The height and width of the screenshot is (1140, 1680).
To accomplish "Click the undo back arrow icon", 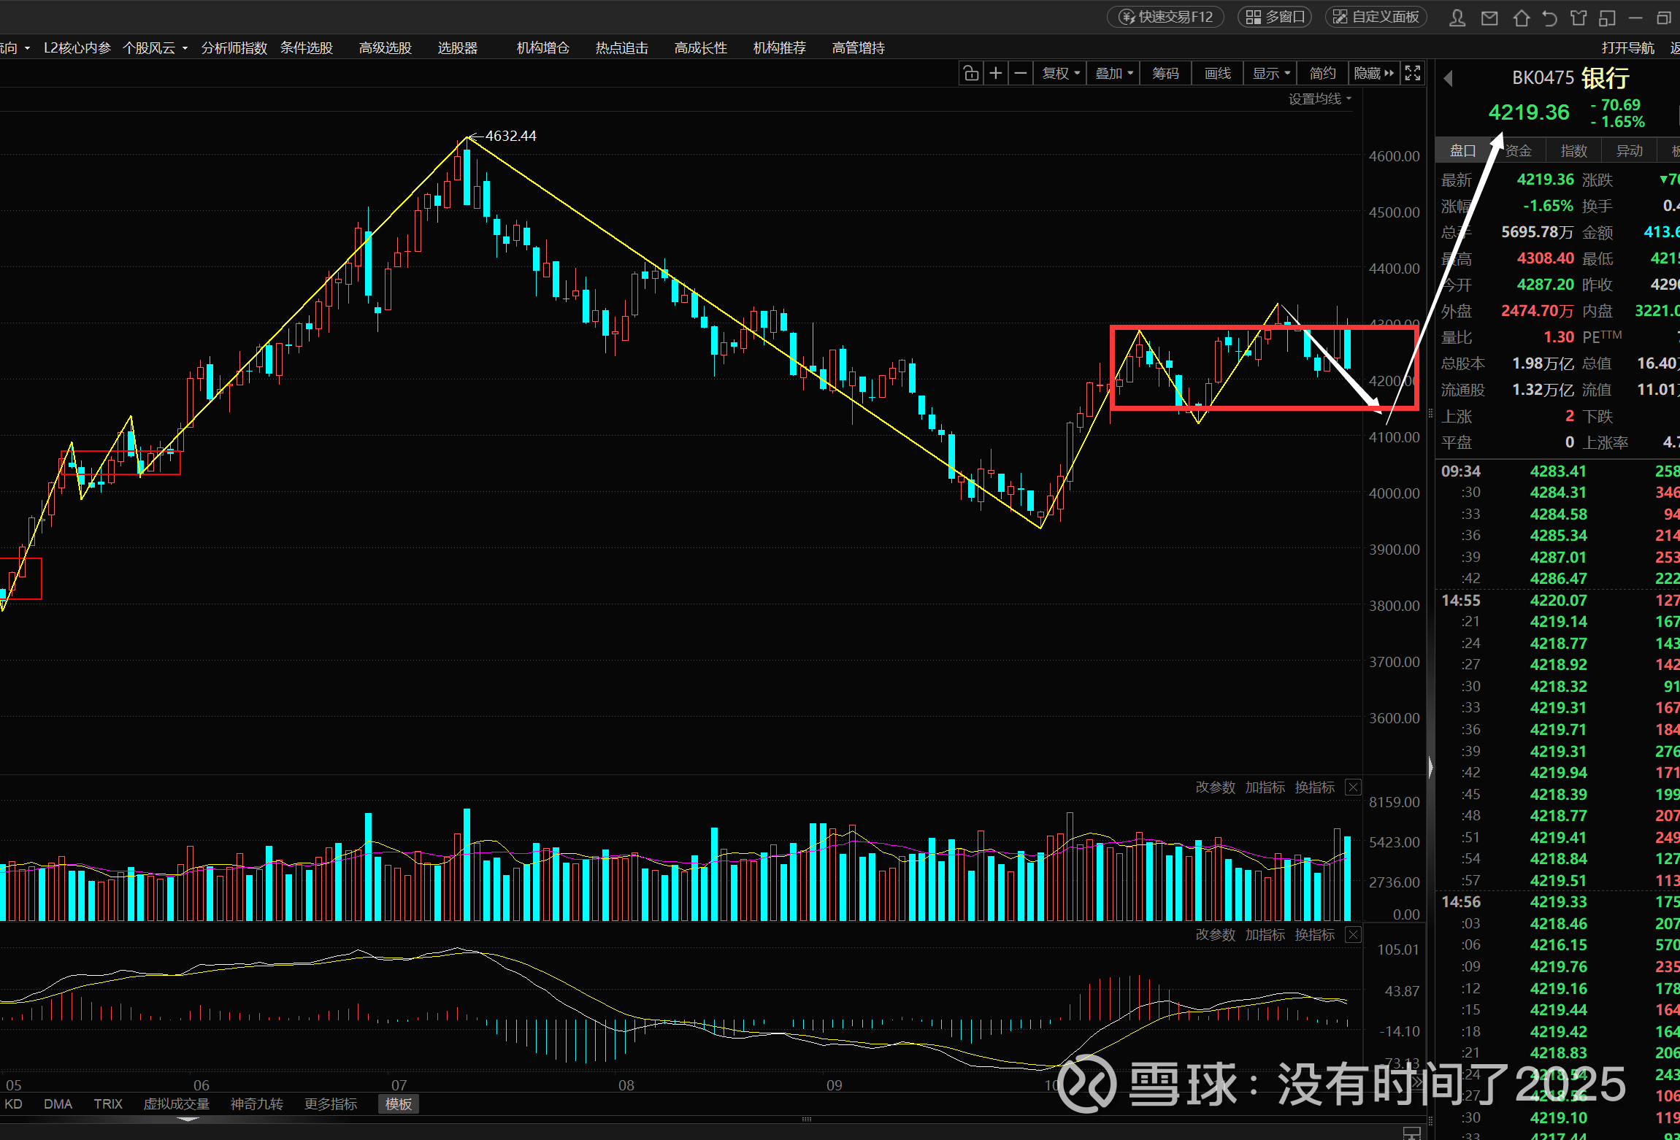I will 1549,18.
